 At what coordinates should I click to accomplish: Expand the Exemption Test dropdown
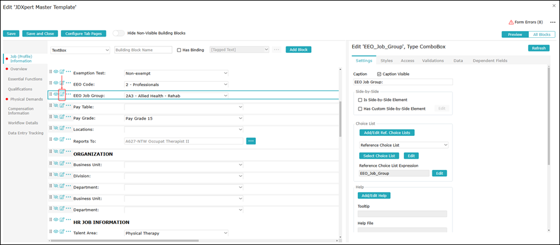click(x=225, y=73)
